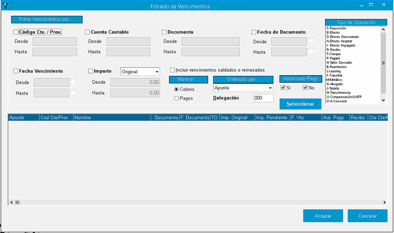
Task: Select the Pagos radio button
Action: coord(176,98)
